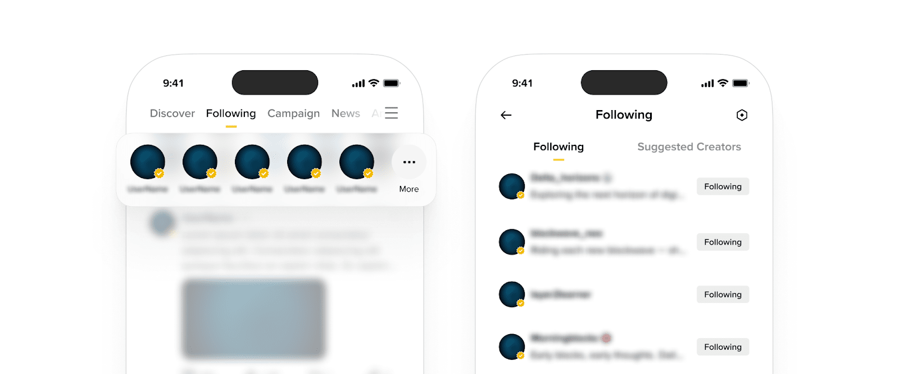The image size is (899, 374).
Task: Tap the More ellipsis button
Action: [409, 162]
